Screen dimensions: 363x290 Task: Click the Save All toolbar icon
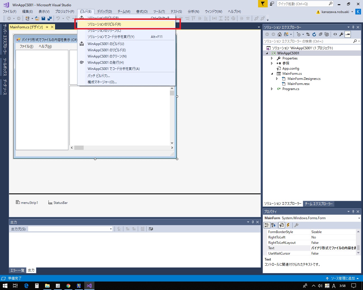pos(50,18)
